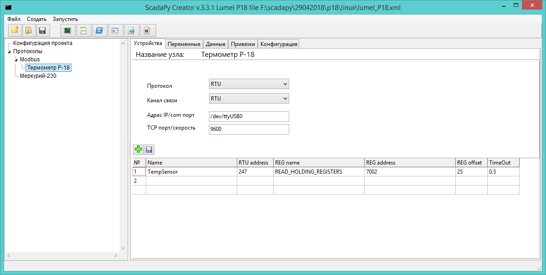Click the READ_HOLDING_REGISTERS cell
Image resolution: width=546 pixels, height=275 pixels.
pyautogui.click(x=319, y=172)
